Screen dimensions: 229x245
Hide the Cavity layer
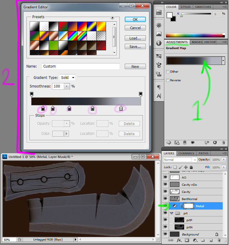click(165, 191)
